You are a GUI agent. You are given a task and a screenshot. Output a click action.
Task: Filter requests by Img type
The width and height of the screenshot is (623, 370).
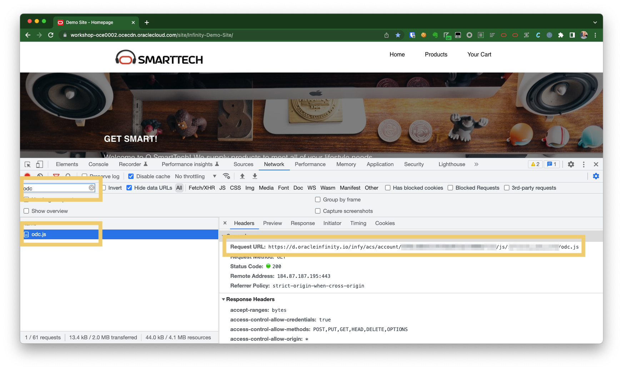tap(250, 188)
